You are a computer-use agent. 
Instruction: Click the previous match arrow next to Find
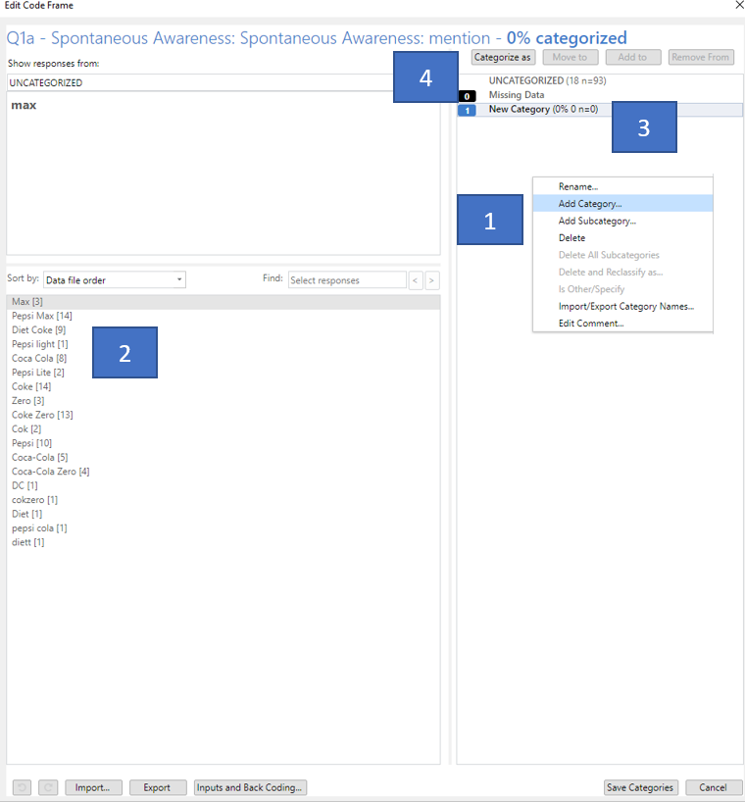[416, 280]
